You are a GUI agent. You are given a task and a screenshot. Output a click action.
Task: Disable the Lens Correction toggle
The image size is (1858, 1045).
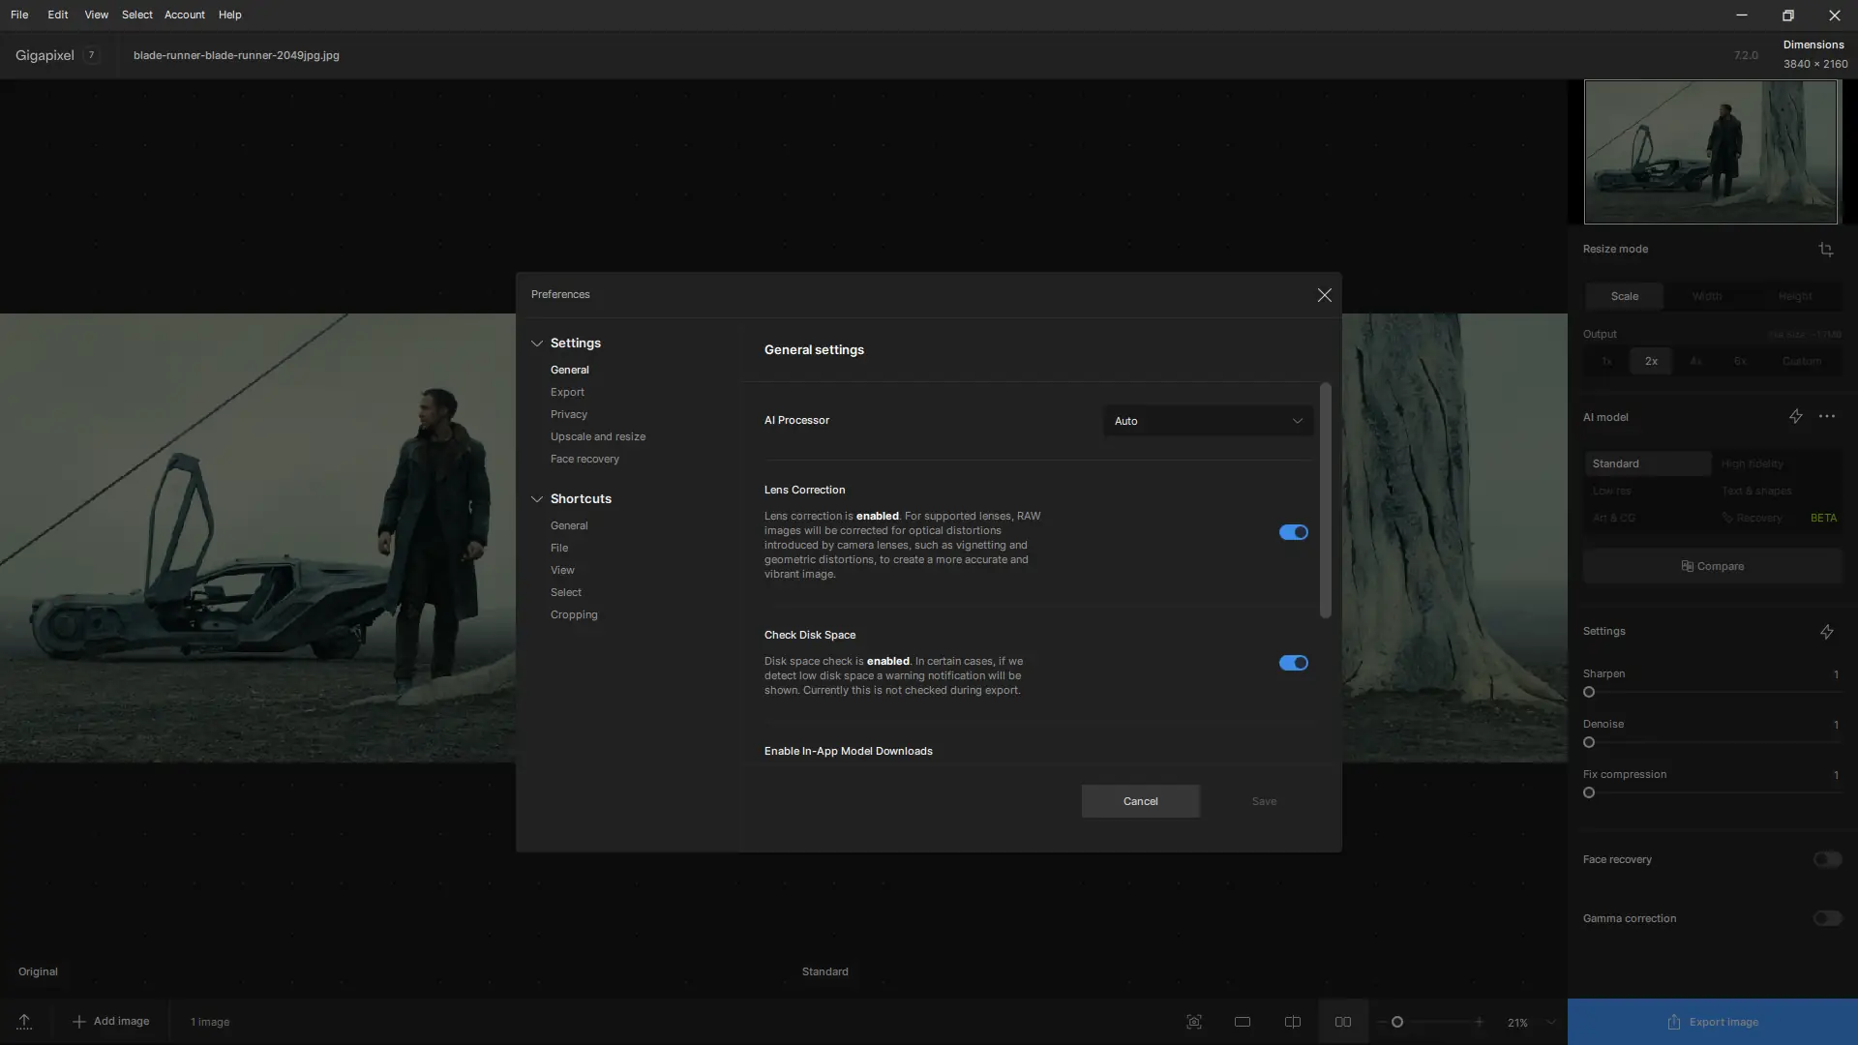point(1293,532)
